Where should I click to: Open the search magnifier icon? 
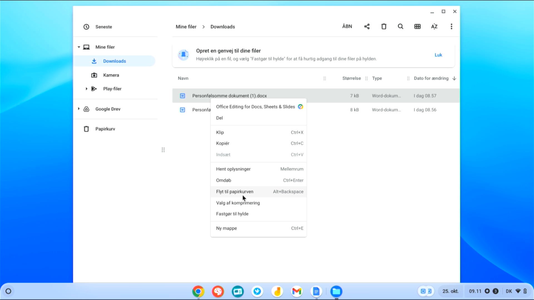pyautogui.click(x=400, y=26)
